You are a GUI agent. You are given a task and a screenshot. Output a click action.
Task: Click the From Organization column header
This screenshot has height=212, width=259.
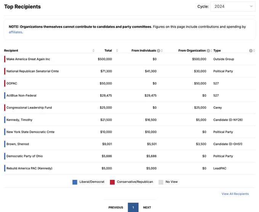192,50
